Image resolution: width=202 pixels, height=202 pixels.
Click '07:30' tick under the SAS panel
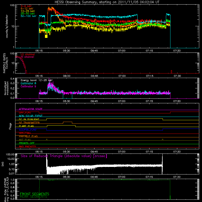pos(177,177)
